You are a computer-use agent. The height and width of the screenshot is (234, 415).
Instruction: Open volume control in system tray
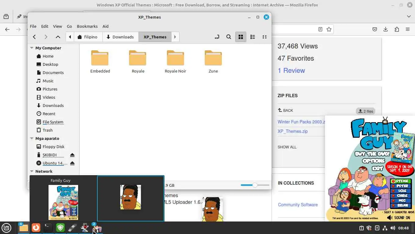tap(393, 228)
